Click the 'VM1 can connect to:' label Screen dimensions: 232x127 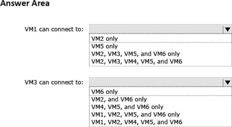(54, 29)
